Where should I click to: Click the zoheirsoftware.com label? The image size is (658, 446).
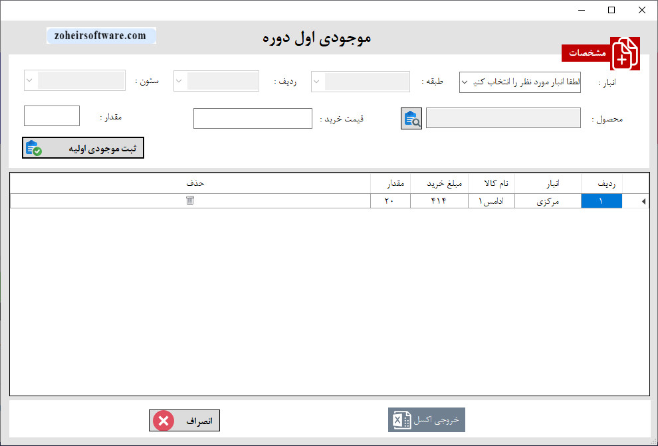click(101, 35)
